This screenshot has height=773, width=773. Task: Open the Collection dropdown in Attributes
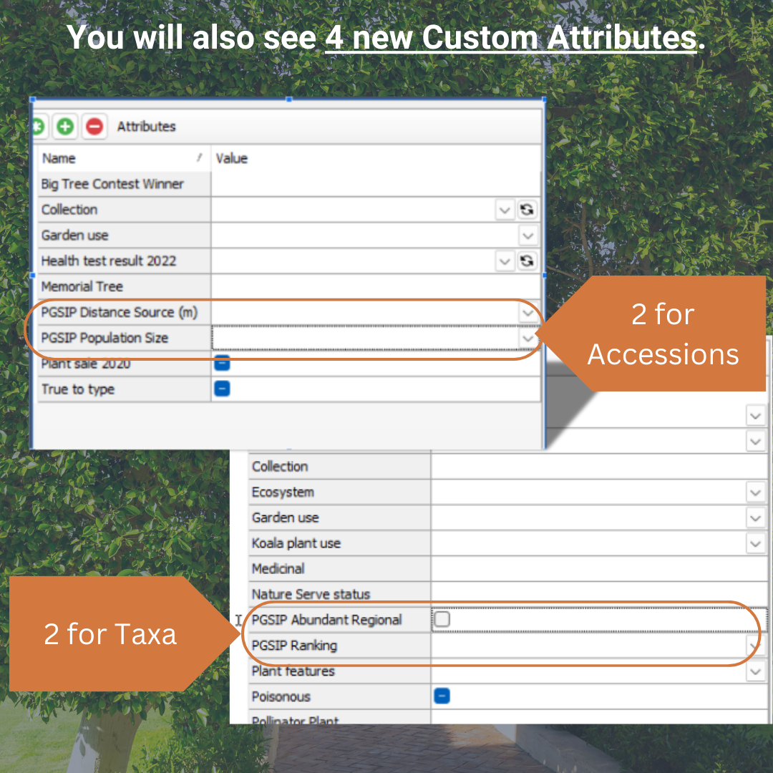505,210
